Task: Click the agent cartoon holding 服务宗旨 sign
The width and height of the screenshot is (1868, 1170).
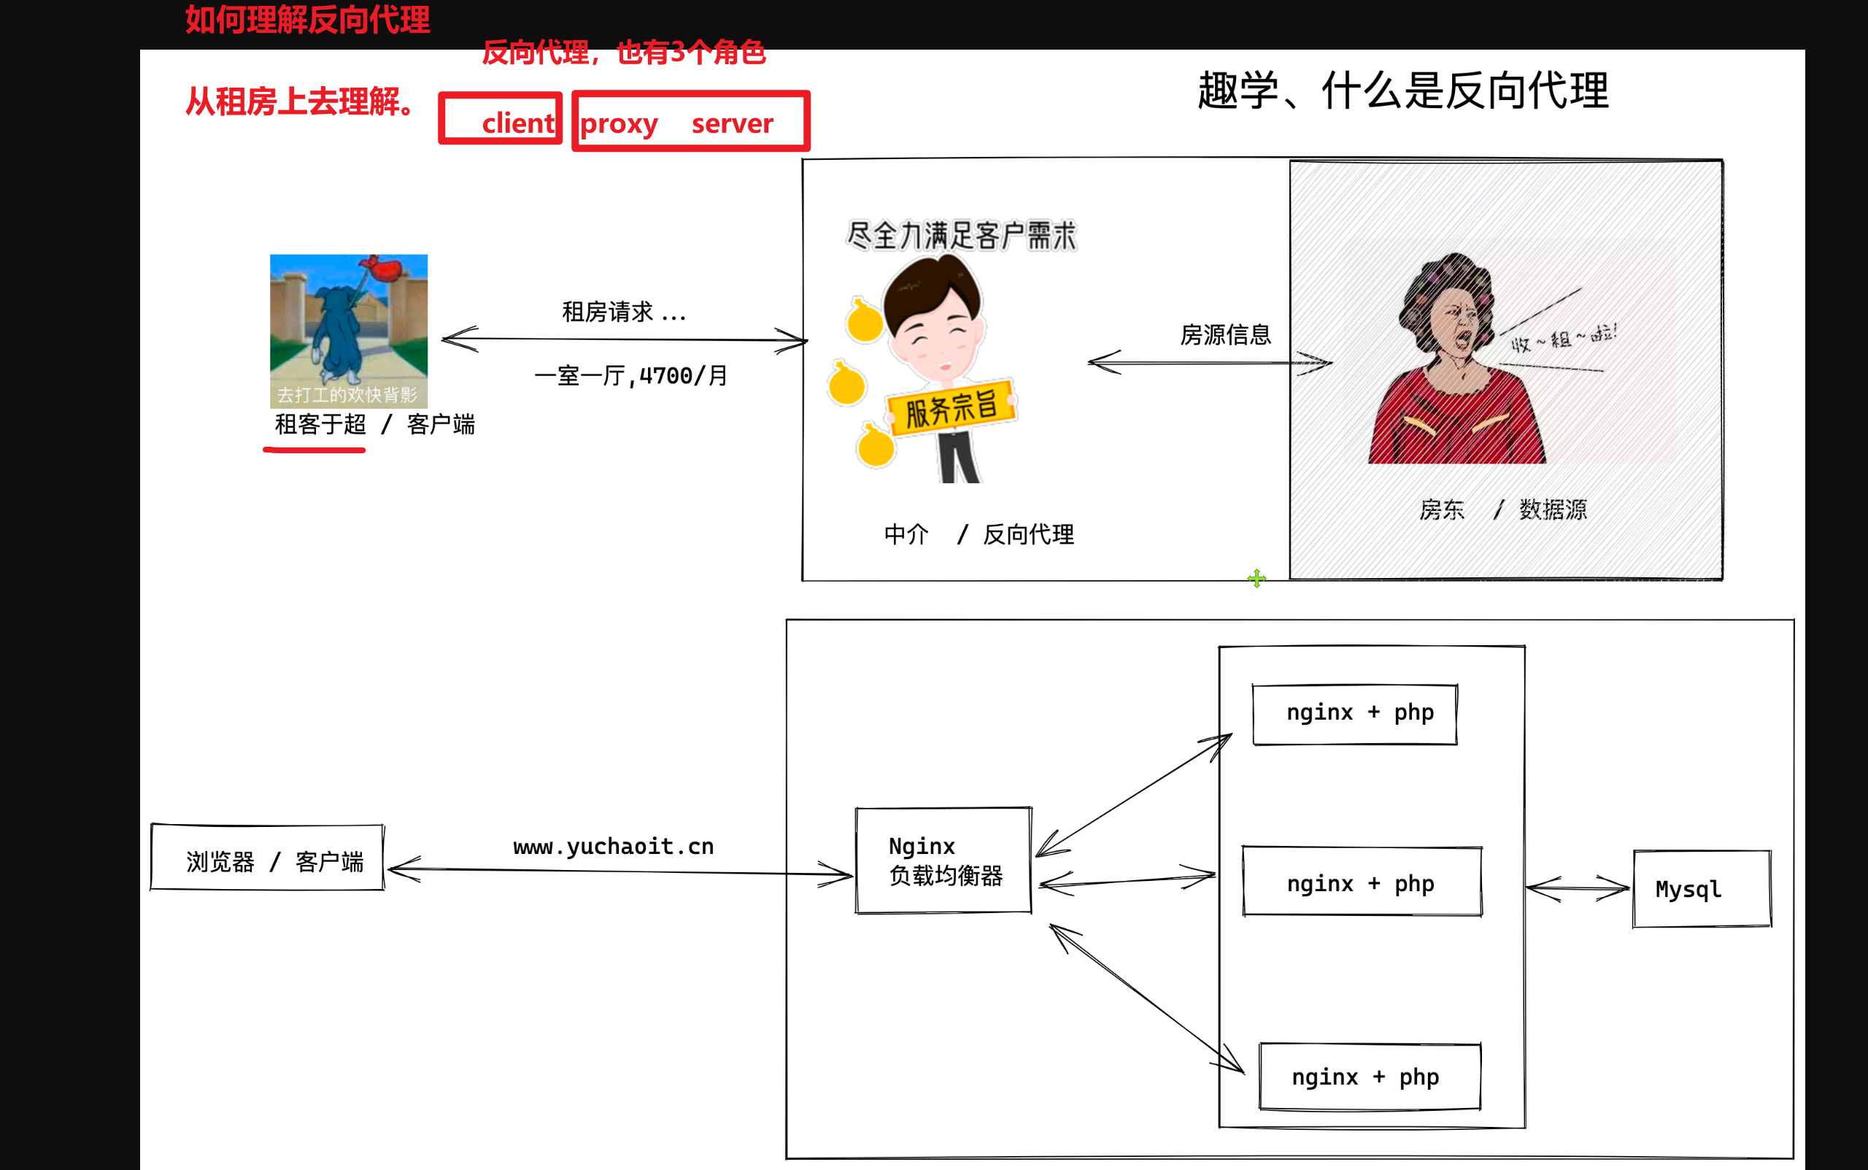Action: pyautogui.click(x=922, y=369)
